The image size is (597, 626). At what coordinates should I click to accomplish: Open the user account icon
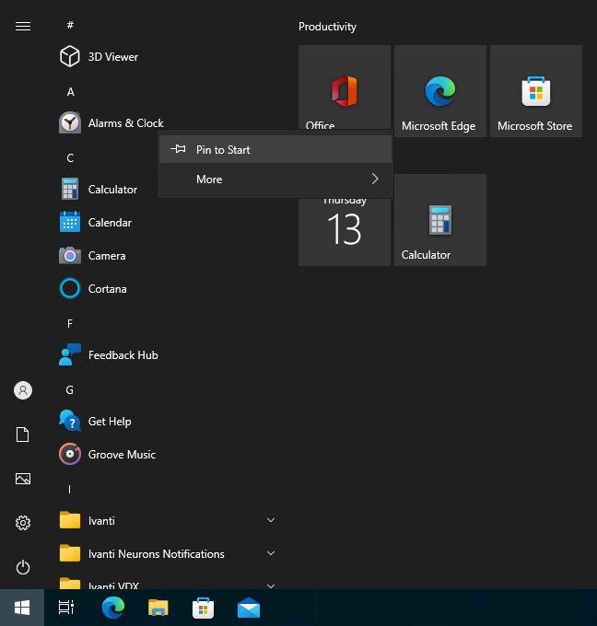point(23,390)
